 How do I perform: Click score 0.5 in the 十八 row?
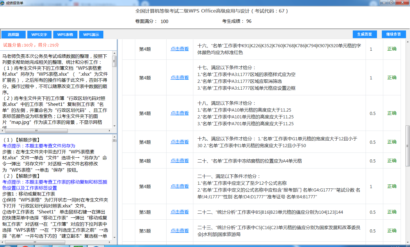[x=372, y=114]
